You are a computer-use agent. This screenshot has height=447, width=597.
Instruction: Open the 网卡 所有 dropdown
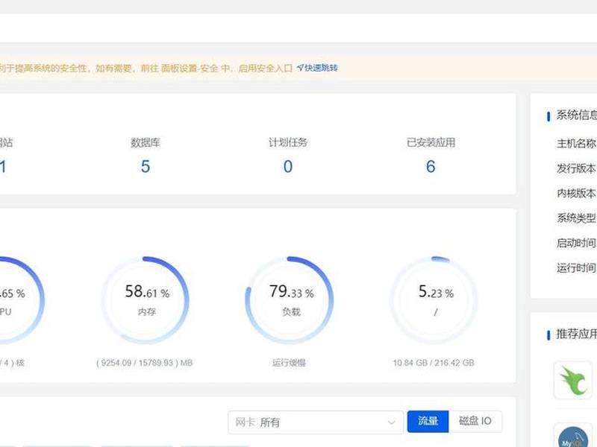pyautogui.click(x=316, y=422)
